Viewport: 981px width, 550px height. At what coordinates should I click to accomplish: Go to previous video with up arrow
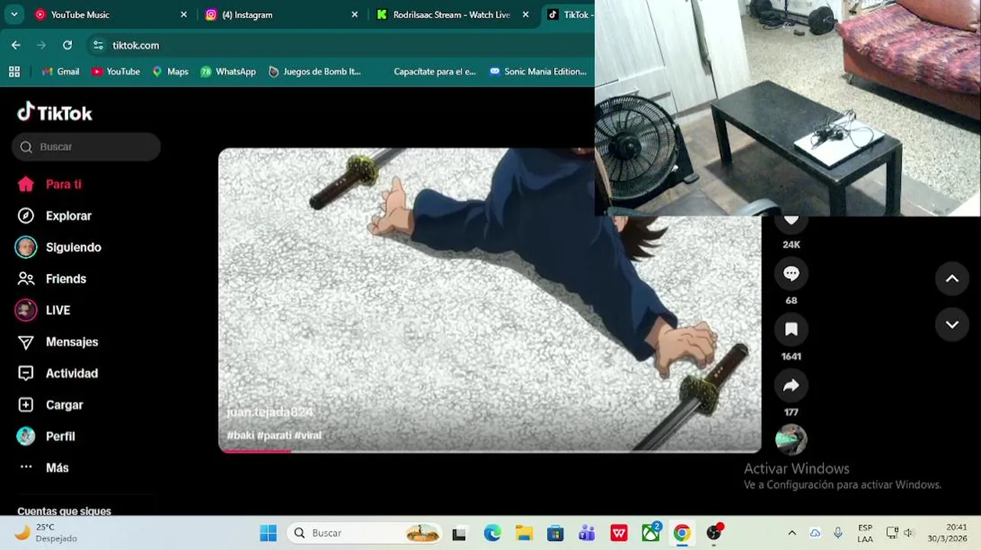click(x=952, y=279)
